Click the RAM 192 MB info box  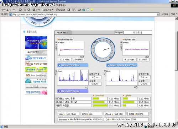pyautogui.click(x=138, y=114)
